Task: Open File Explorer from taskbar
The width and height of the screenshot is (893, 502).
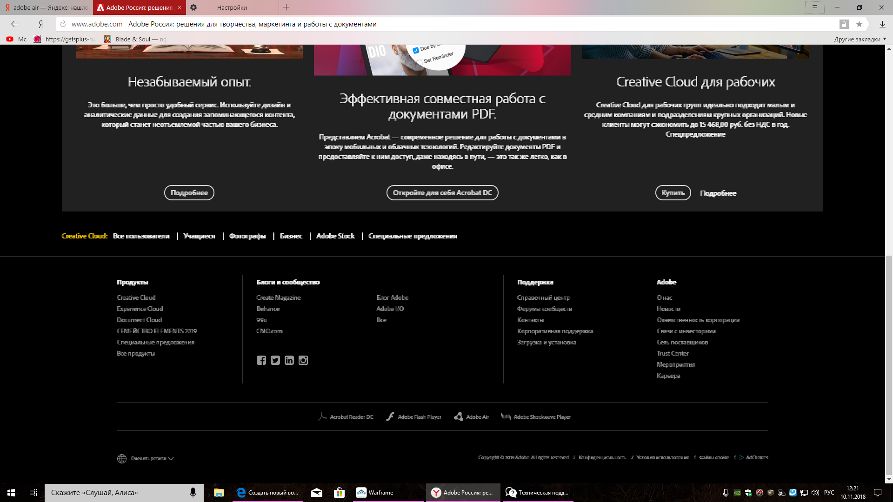Action: point(219,493)
